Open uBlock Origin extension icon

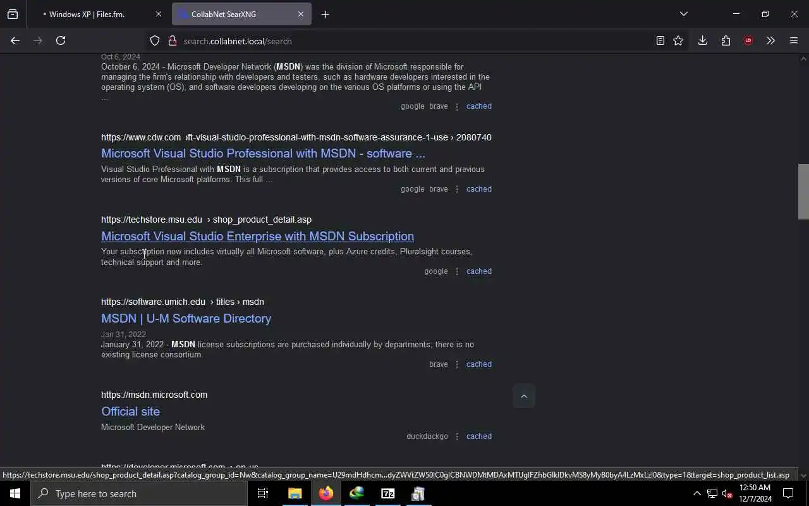coord(748,40)
